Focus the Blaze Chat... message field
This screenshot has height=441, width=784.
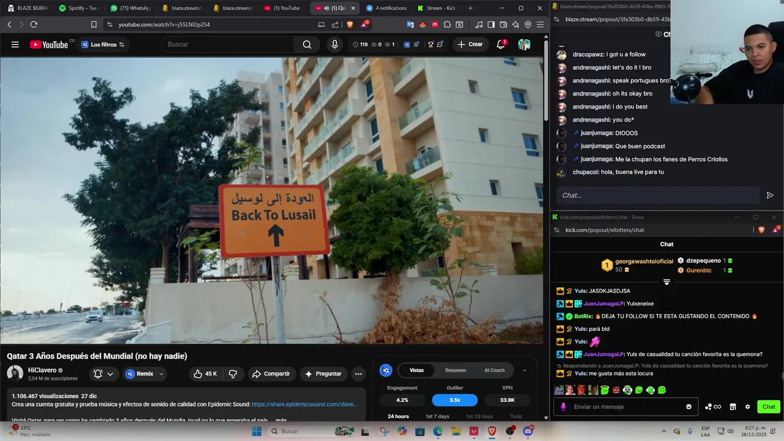pos(657,195)
